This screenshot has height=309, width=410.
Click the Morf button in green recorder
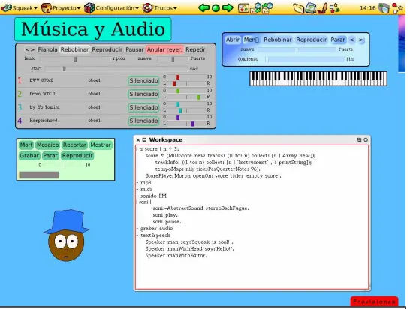point(26,145)
